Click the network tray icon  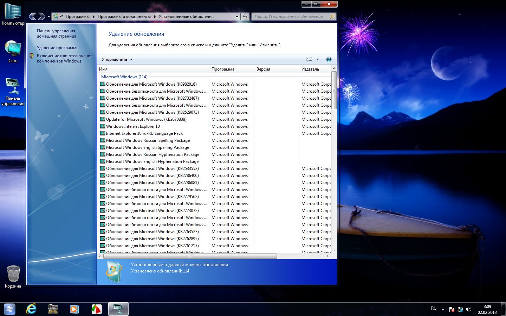[460, 309]
